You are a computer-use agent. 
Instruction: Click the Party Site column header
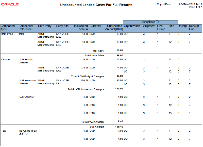(62, 26)
